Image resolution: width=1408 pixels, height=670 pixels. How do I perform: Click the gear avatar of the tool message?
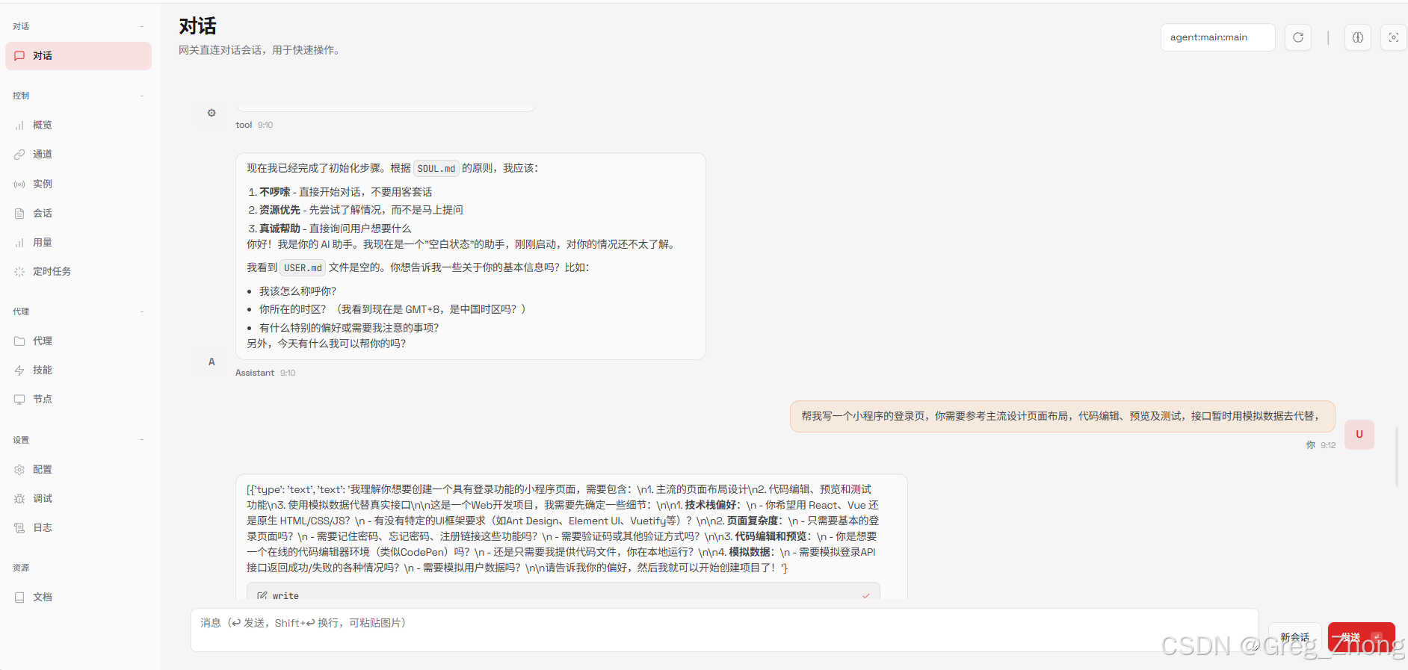click(211, 113)
